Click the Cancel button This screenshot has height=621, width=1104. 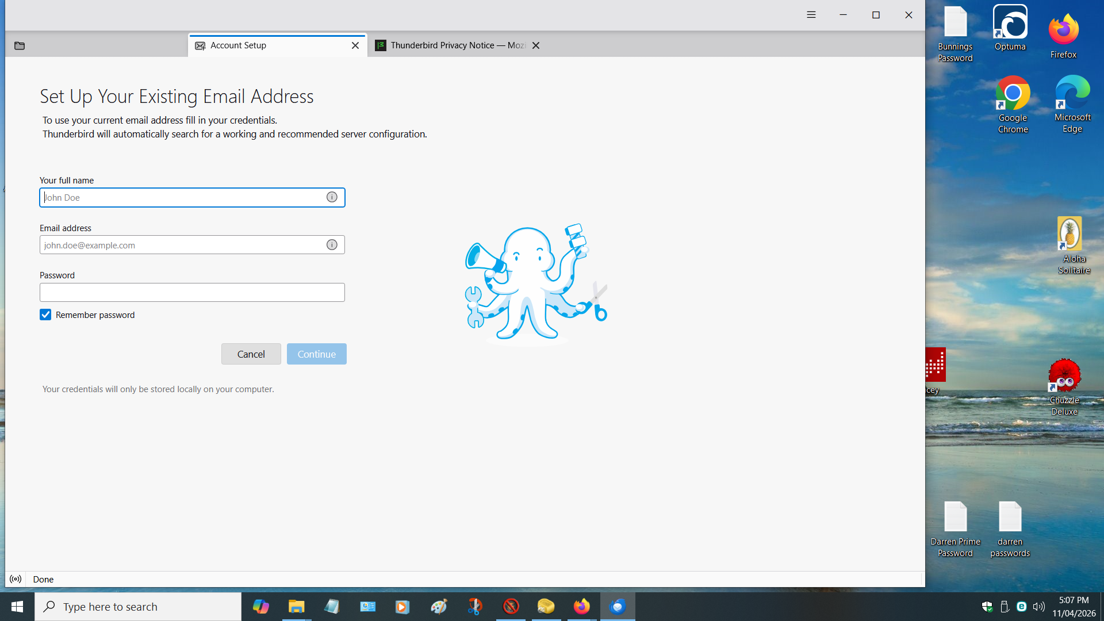[251, 354]
